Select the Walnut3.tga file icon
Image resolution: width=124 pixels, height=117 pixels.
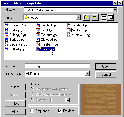(x=69, y=30)
